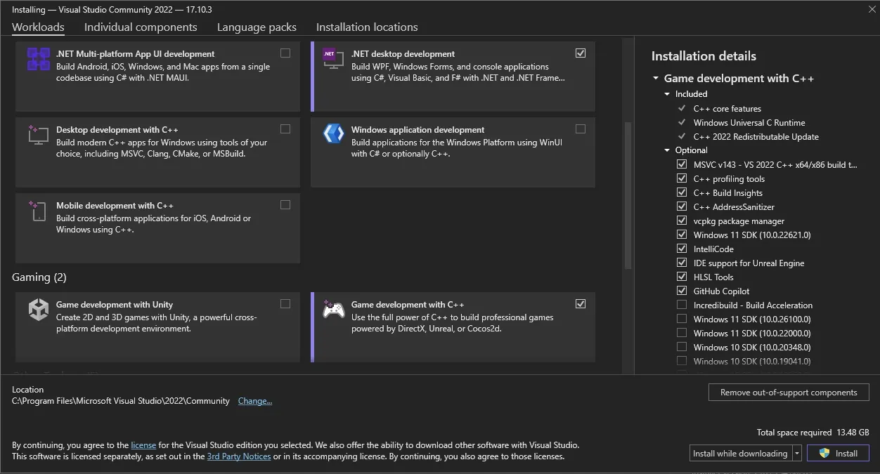Viewport: 880px width, 474px height.
Task: Check Mobile development with C++ workload
Action: 285,204
